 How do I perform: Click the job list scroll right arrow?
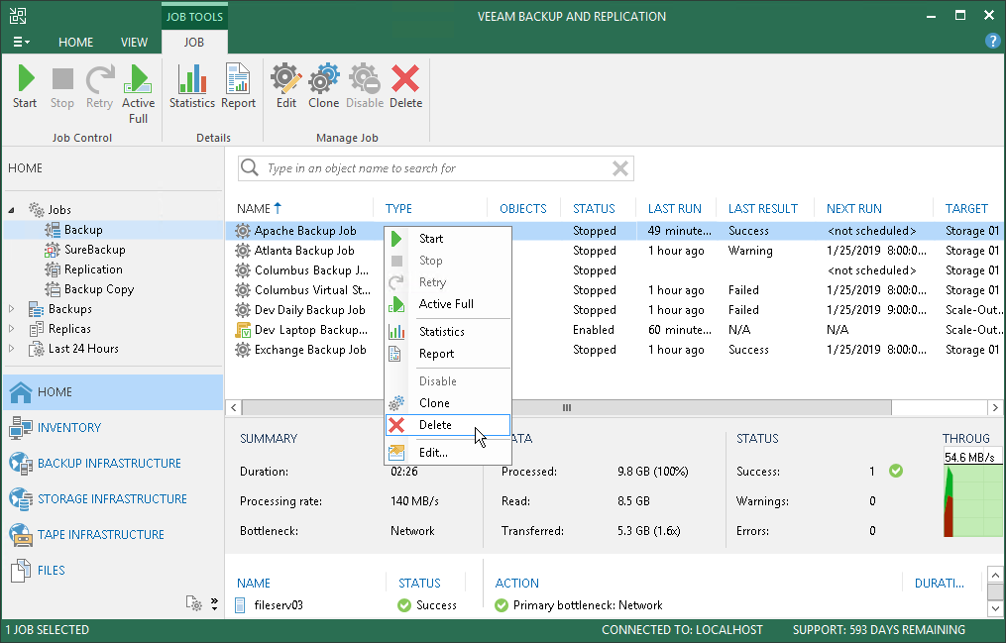995,408
